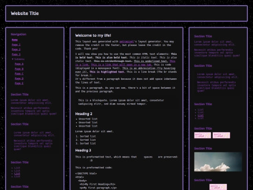Click 'Lorem ipsum dolor sit amet.' below unsorted list

tap(94, 131)
